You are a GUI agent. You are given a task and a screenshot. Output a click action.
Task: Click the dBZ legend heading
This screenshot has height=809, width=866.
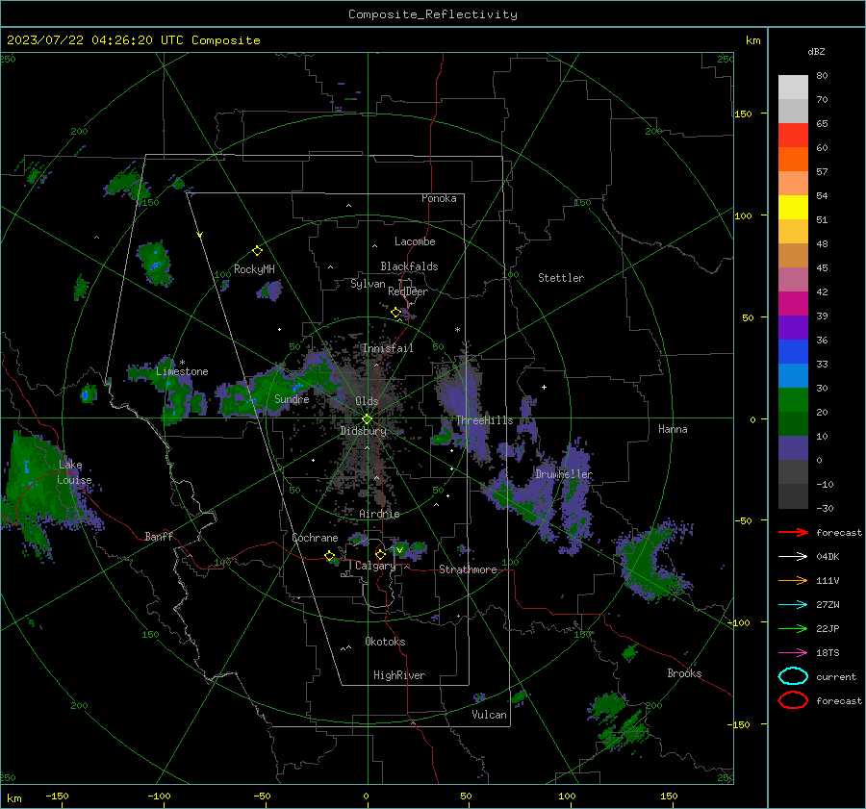point(816,51)
